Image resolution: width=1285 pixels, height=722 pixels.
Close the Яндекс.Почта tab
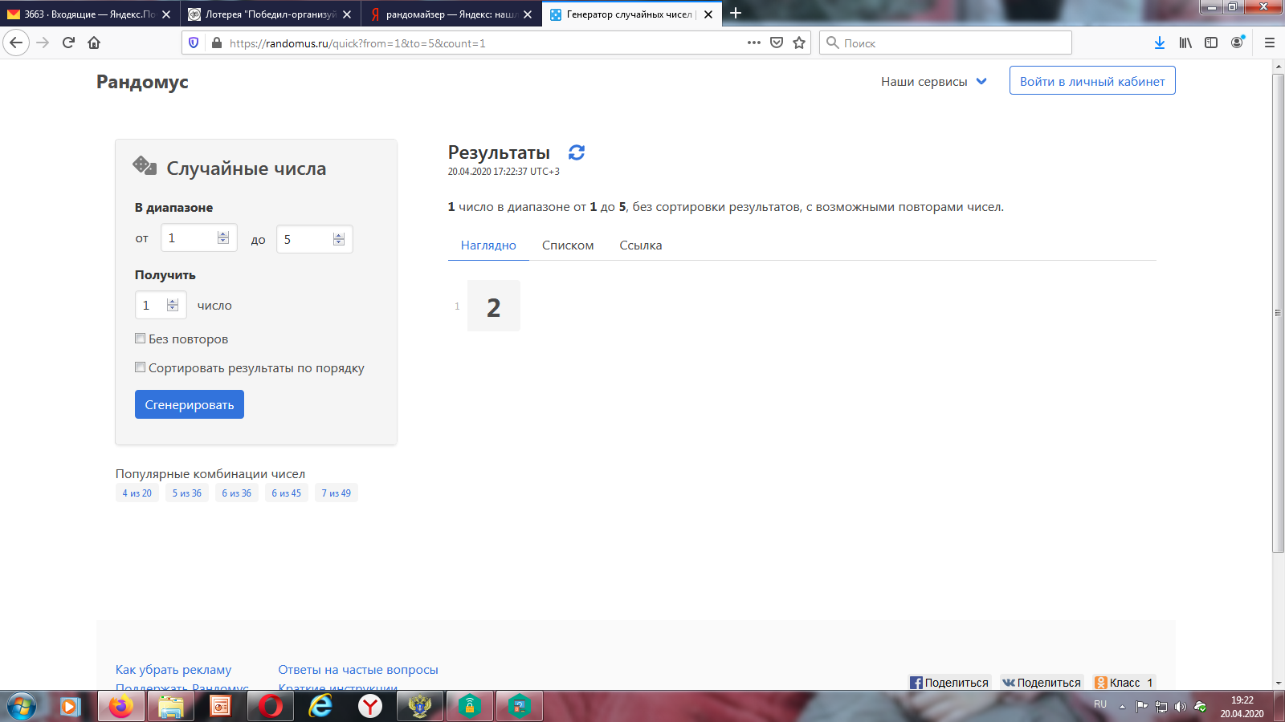pyautogui.click(x=166, y=14)
